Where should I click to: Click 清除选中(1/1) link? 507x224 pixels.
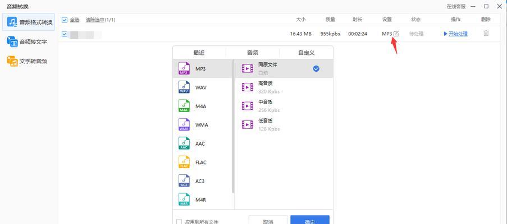click(x=101, y=20)
